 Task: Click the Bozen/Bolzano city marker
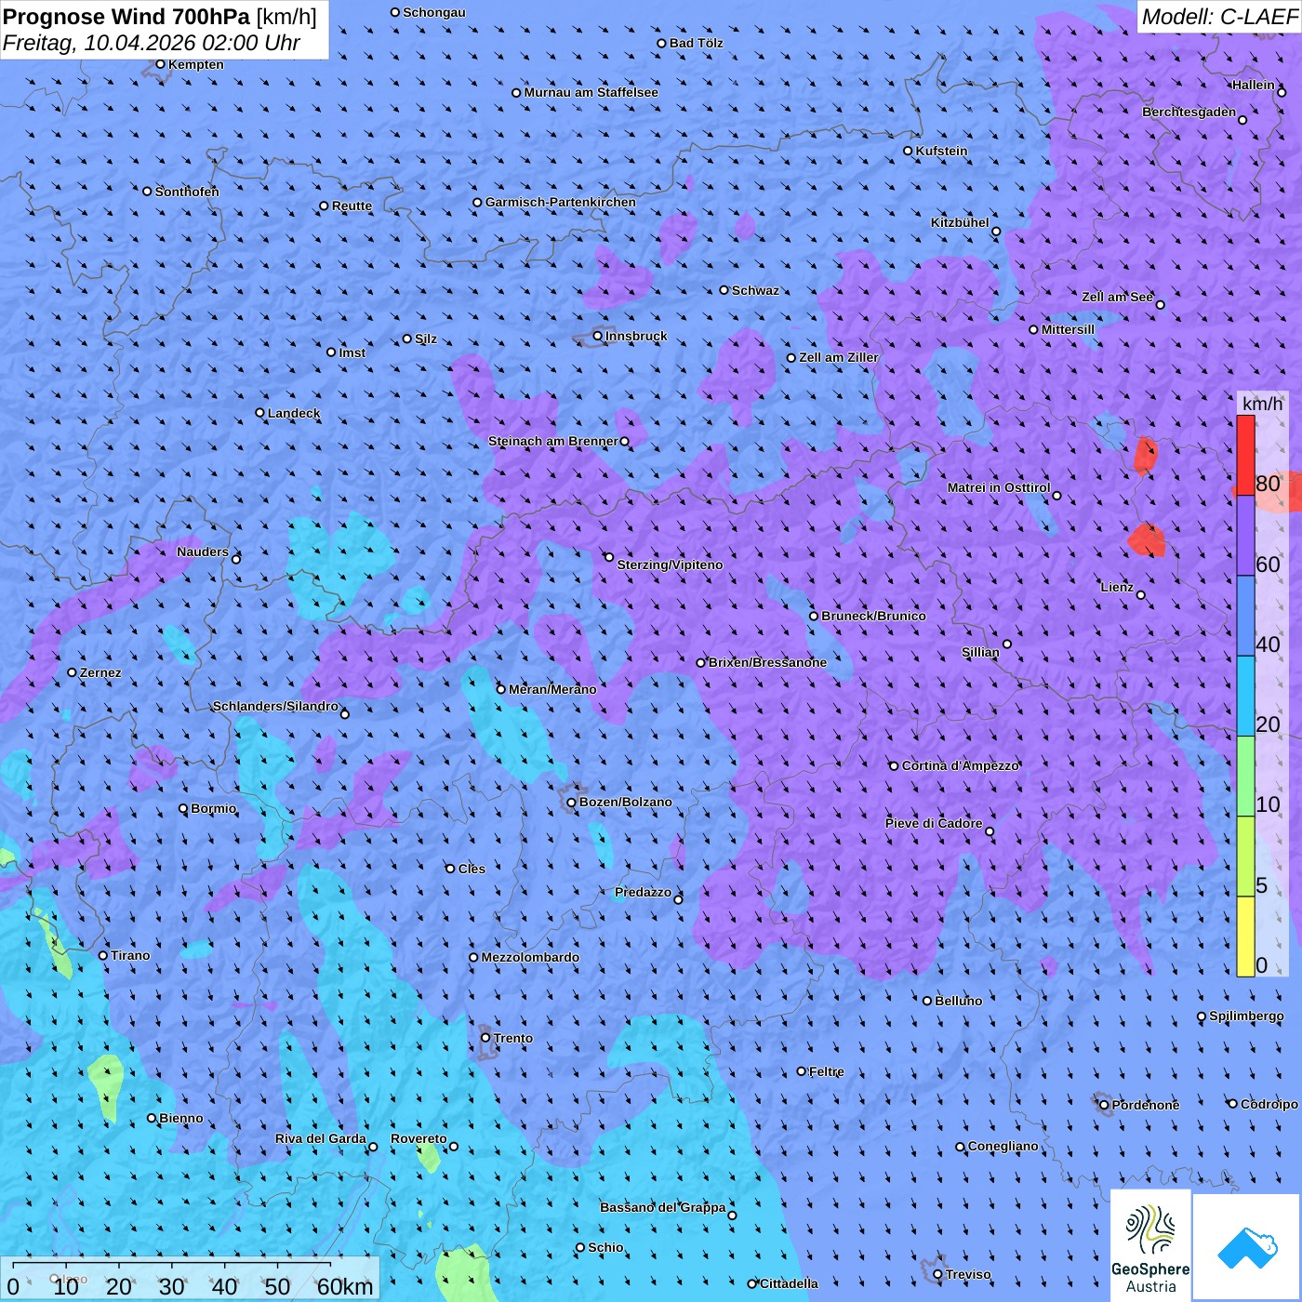click(x=572, y=802)
